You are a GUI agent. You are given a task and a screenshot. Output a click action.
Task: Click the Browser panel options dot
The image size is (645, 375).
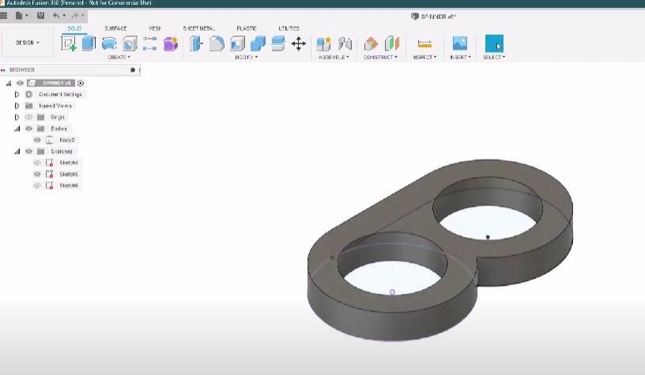click(x=133, y=69)
